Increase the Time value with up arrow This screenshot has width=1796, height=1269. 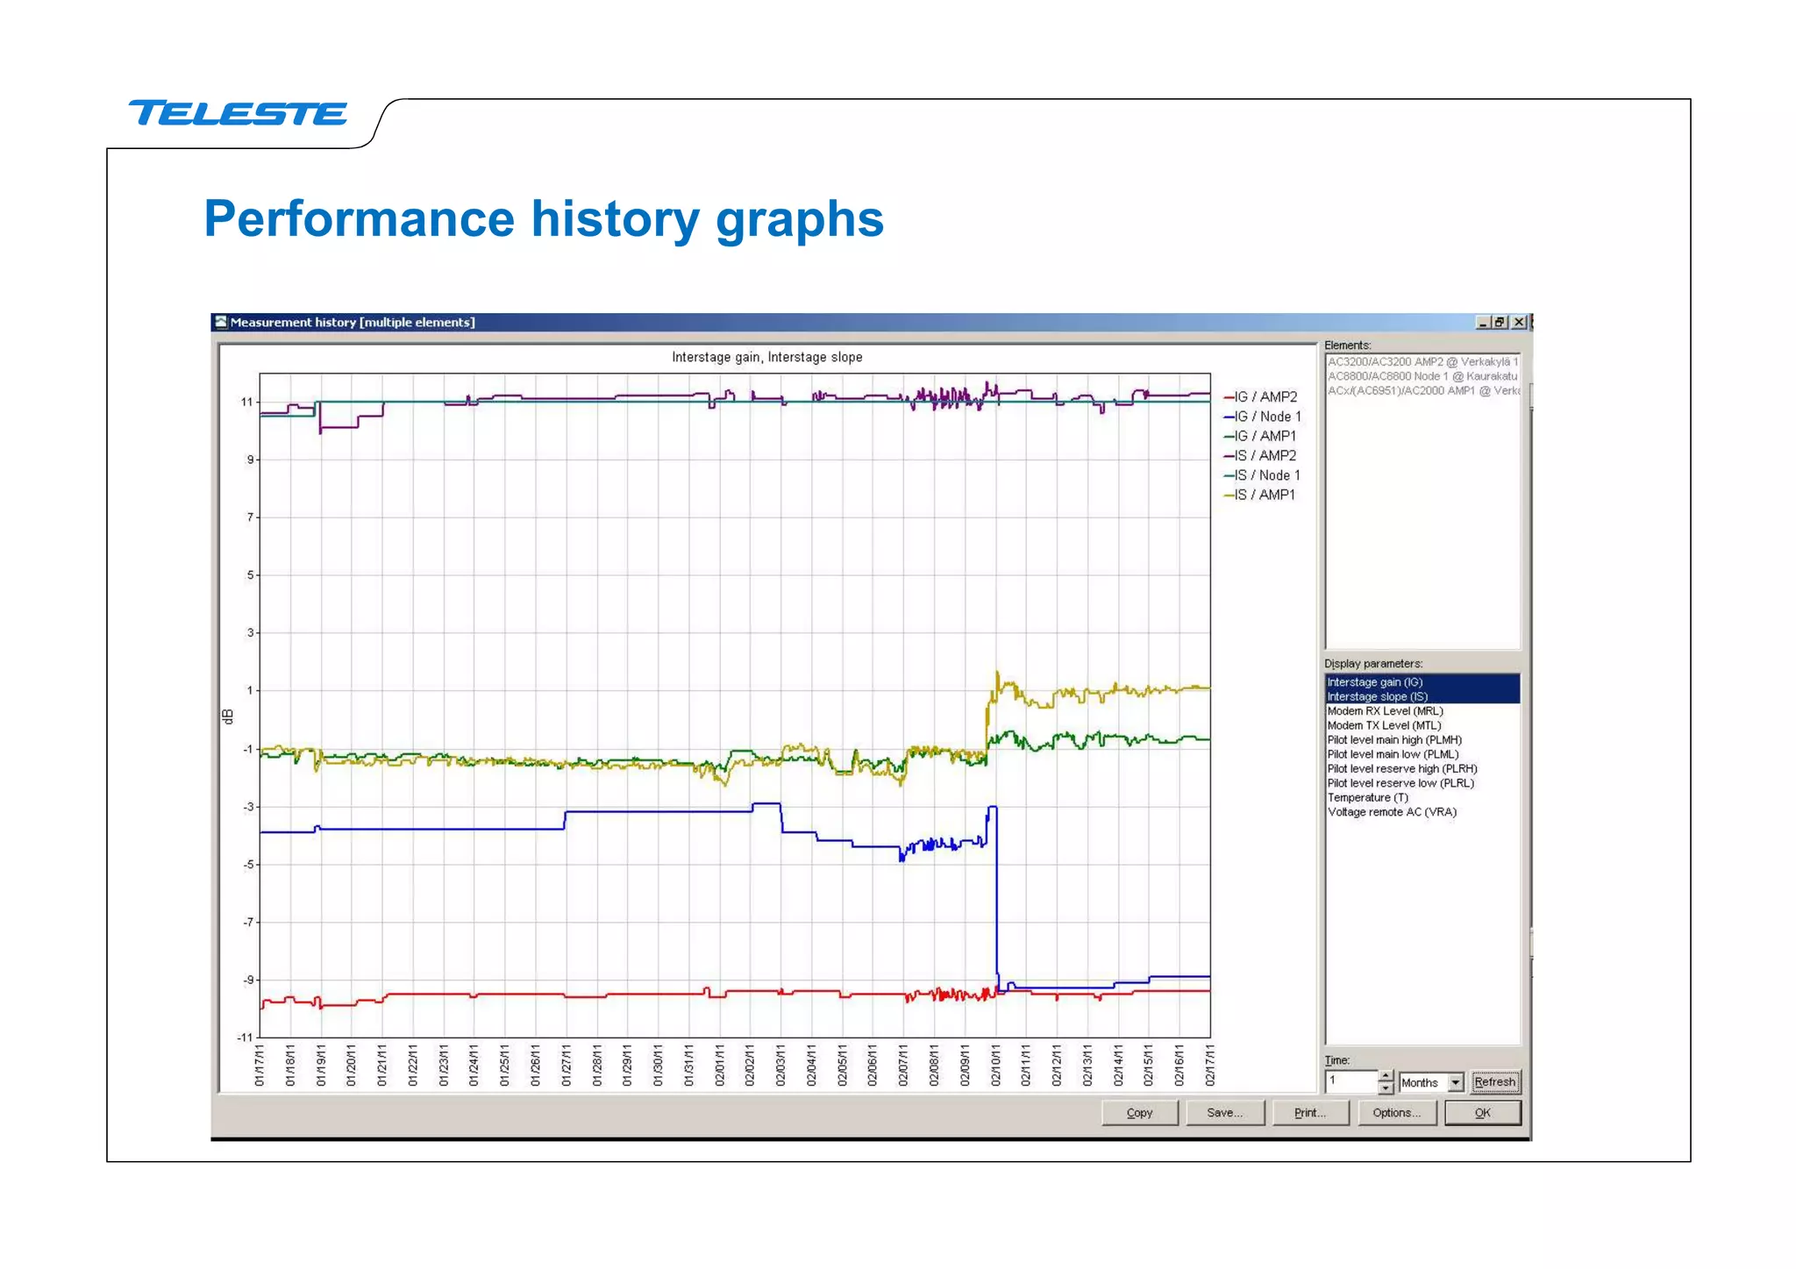tap(1386, 1076)
